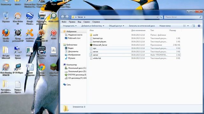Open the Google Earth desktop shortcut

click(x=30, y=18)
